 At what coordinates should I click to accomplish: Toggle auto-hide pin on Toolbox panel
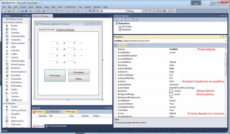pos(27,16)
